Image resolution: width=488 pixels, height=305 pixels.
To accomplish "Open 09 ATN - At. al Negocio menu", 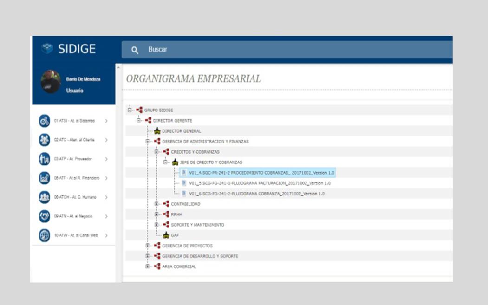I will coord(74,216).
